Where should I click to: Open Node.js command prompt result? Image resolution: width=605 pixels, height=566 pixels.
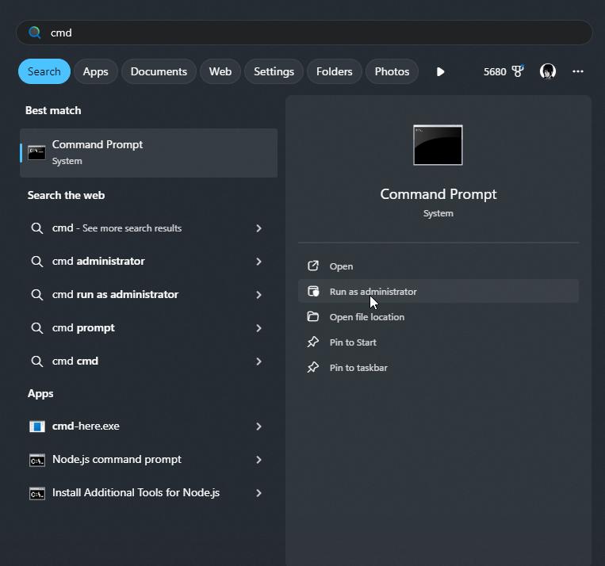click(148, 460)
